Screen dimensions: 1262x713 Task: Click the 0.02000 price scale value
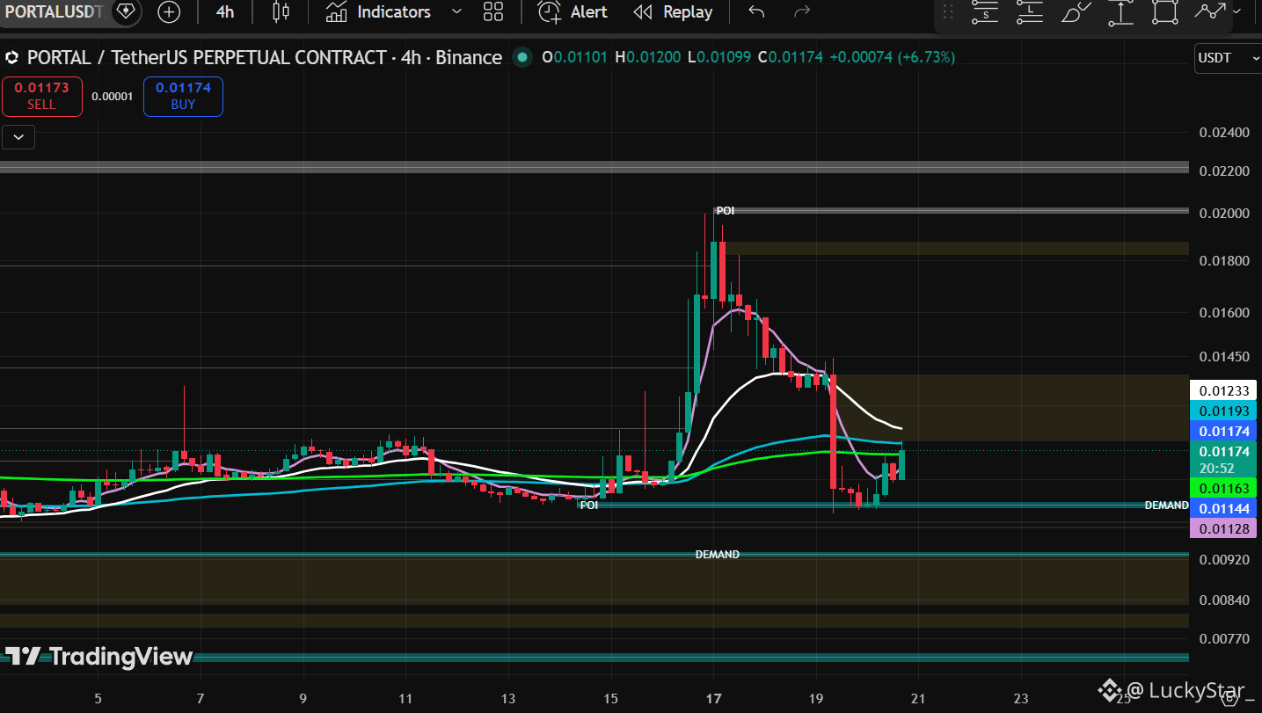1223,214
